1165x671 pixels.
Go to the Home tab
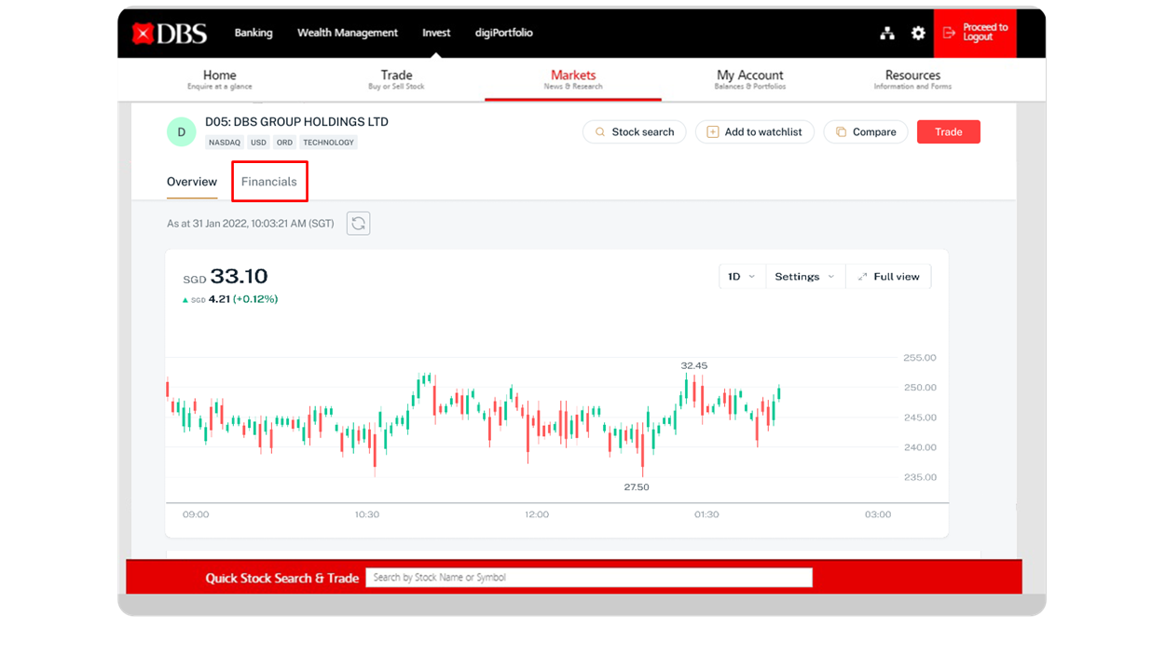tap(220, 79)
